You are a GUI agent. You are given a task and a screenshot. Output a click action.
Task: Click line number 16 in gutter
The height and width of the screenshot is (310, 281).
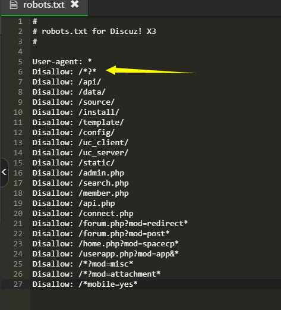tap(18, 173)
